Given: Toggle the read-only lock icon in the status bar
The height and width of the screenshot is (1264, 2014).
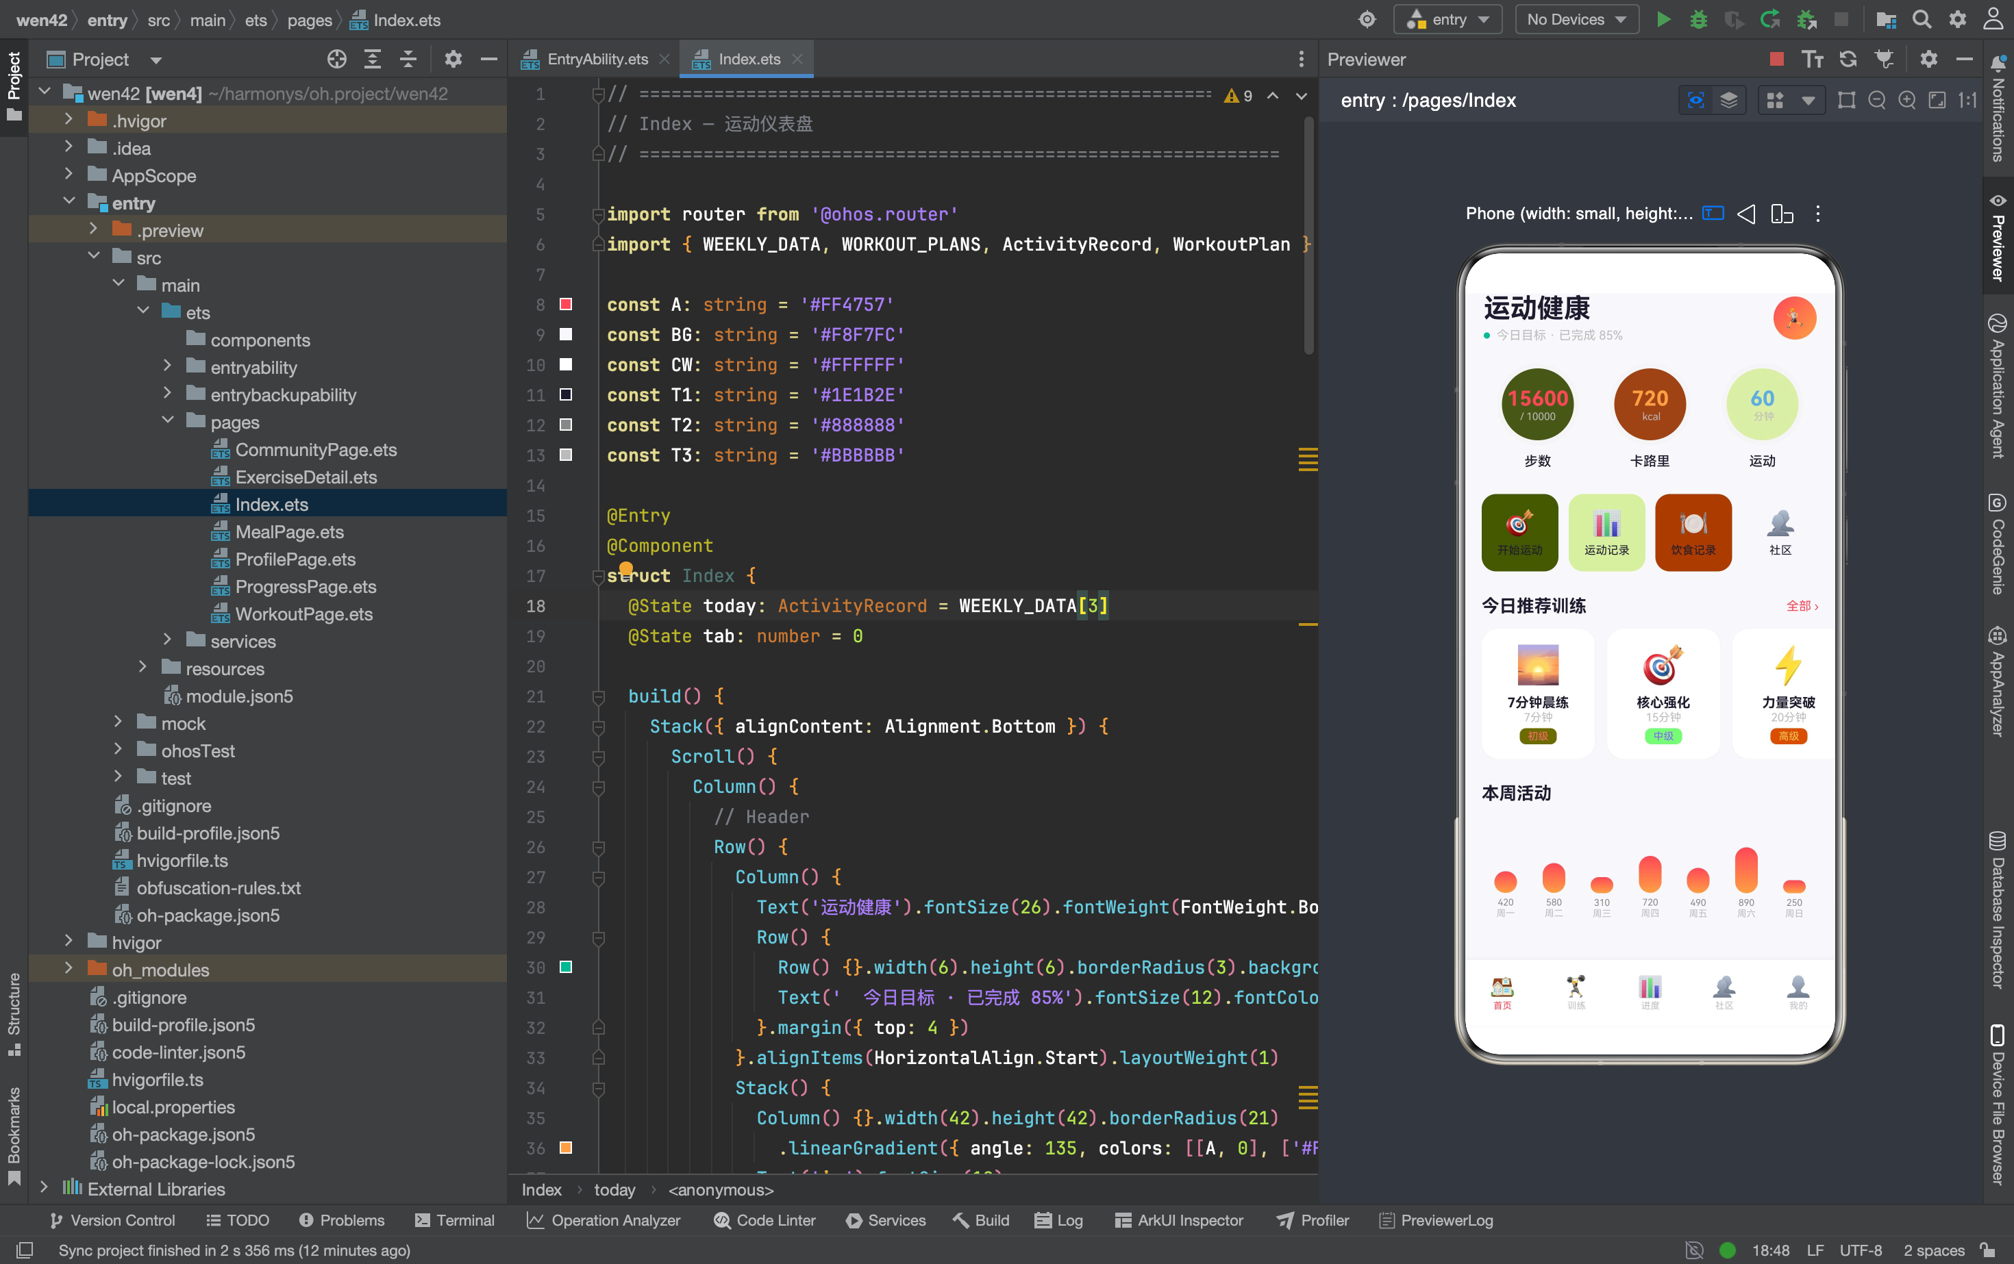Looking at the screenshot, I should tap(1988, 1250).
